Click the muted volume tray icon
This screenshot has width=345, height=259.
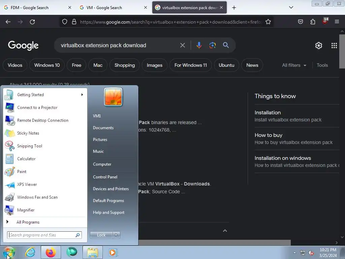tap(311, 253)
